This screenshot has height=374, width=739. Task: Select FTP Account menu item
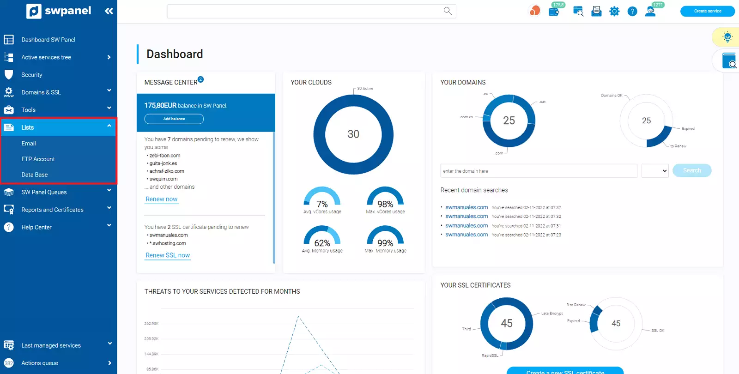tap(38, 159)
